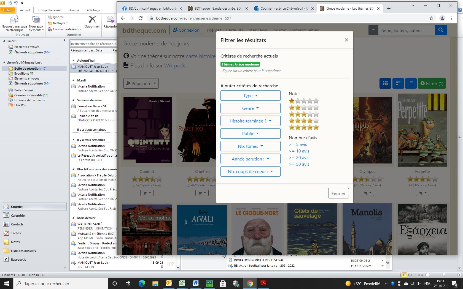Switch to grid view icon on bdtheque

tap(385, 83)
